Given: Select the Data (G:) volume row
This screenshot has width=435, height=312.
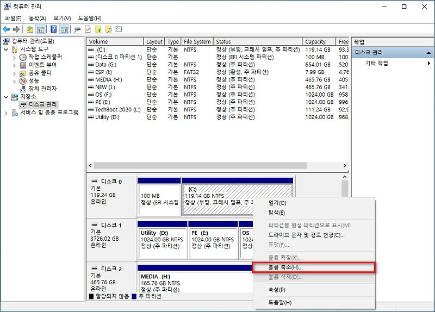Looking at the screenshot, I should [217, 65].
